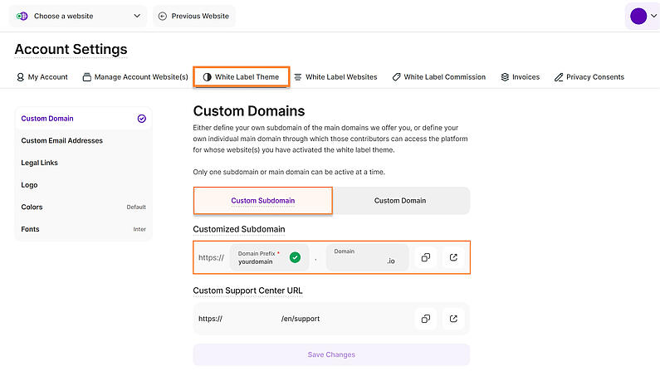Viewport: 660px width, 371px height.
Task: Open White Label Websites tab
Action: point(336,77)
